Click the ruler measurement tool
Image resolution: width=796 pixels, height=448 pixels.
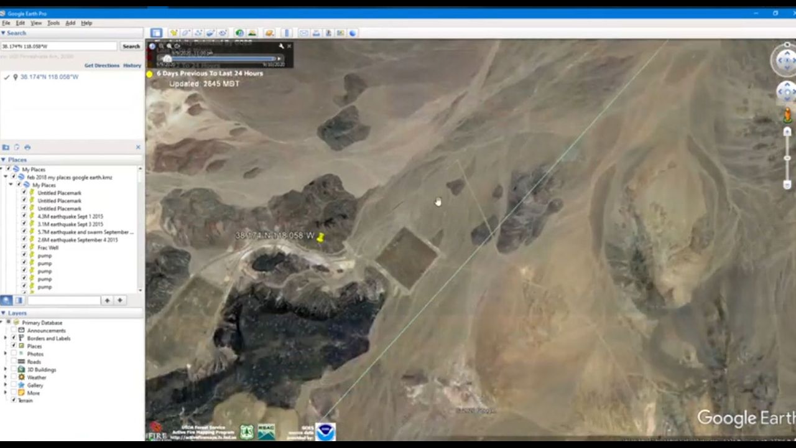287,33
